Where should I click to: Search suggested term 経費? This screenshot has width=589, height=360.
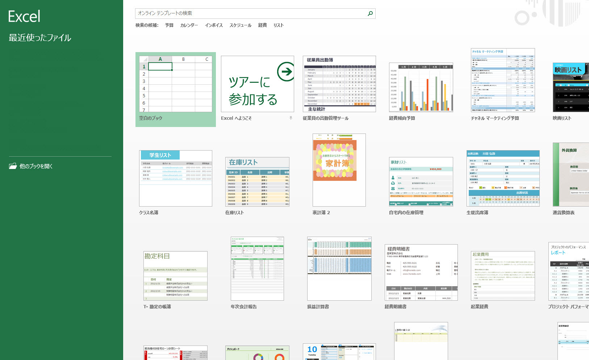(263, 25)
